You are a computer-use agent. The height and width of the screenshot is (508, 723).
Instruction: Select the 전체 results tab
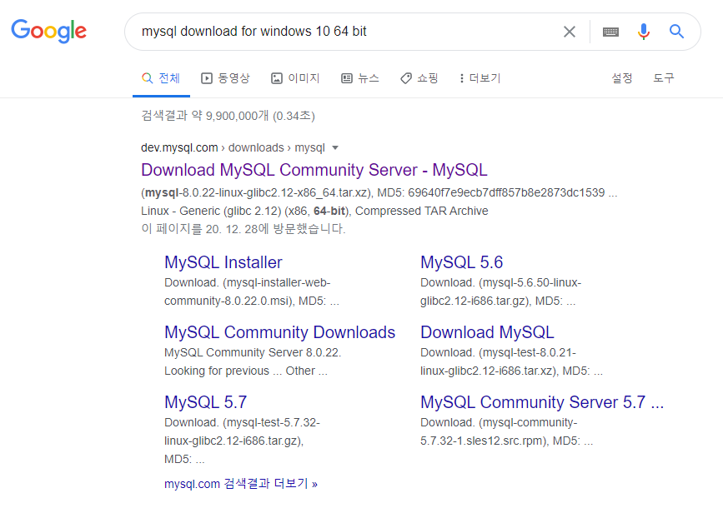161,78
